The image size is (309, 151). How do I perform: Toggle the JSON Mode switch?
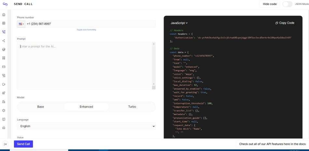287,4
